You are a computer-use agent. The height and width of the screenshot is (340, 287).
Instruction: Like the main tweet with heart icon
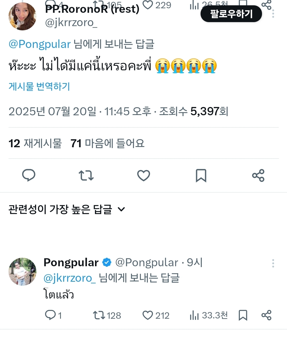point(144,175)
